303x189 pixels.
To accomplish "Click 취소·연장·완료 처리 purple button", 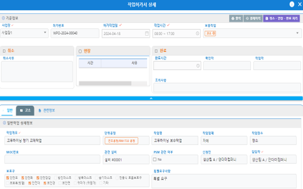I will tap(281, 18).
